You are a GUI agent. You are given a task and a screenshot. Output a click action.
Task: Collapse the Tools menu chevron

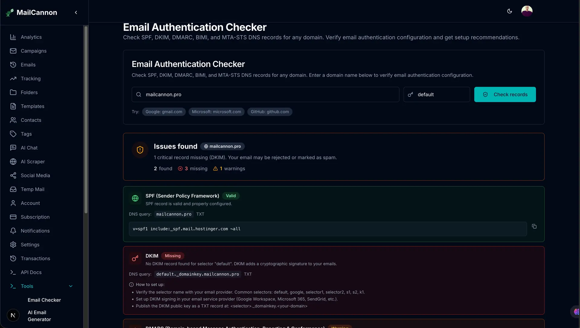point(71,286)
